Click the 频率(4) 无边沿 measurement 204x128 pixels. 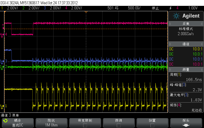click(186, 108)
